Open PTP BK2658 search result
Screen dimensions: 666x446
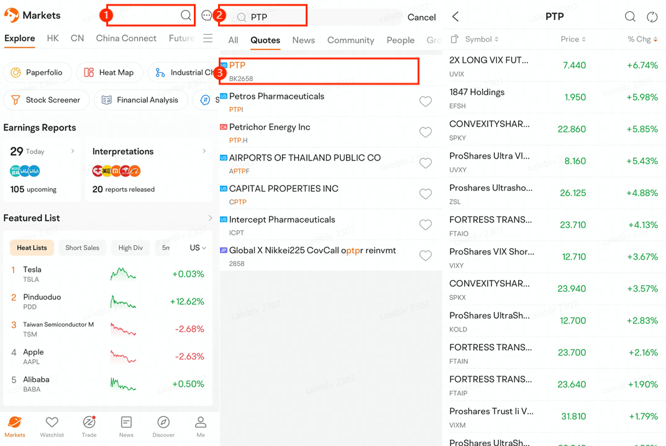point(319,72)
